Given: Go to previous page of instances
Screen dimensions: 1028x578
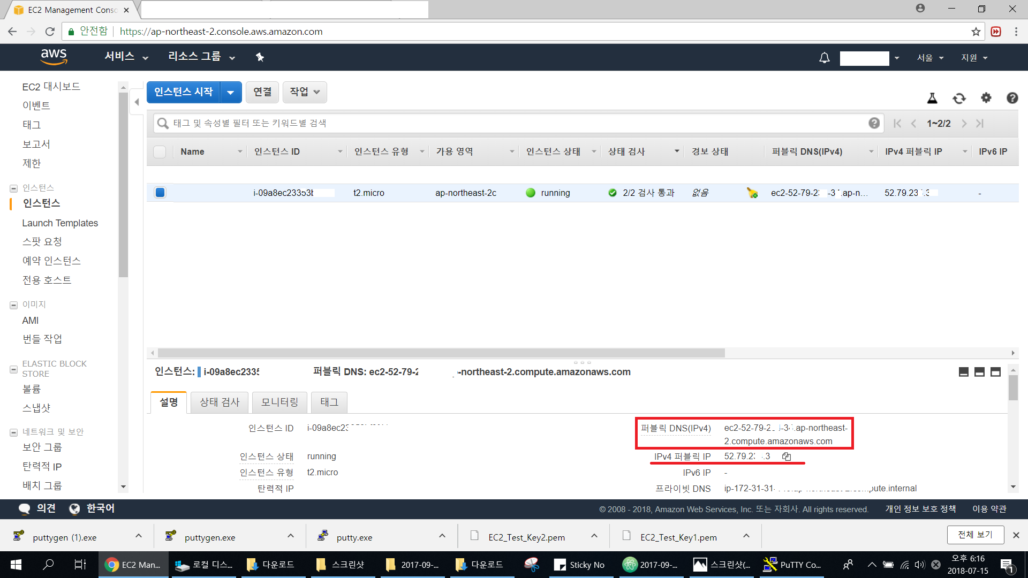Looking at the screenshot, I should (914, 124).
